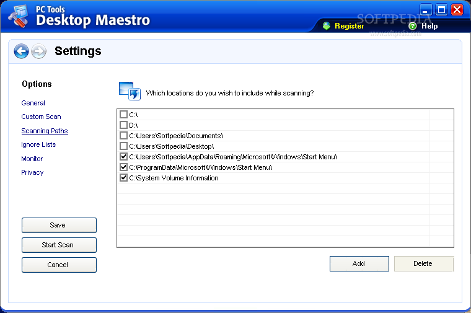
Task: Select the C:\ProgramData Start Menu path text
Action: coord(201,167)
